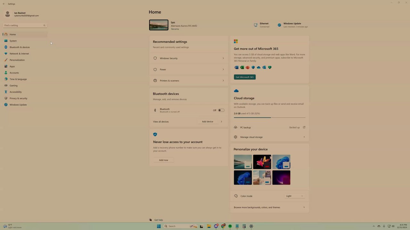Click the device desktop preview thumbnail
This screenshot has height=230, width=410.
pos(159,25)
